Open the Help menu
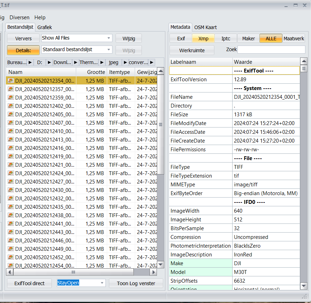This screenshot has width=311, height=303. click(x=40, y=18)
